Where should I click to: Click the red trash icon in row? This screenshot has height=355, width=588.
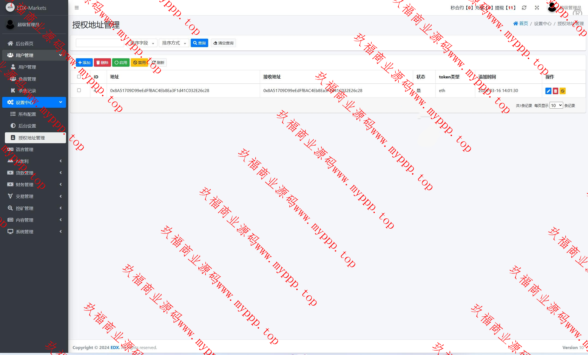[555, 91]
